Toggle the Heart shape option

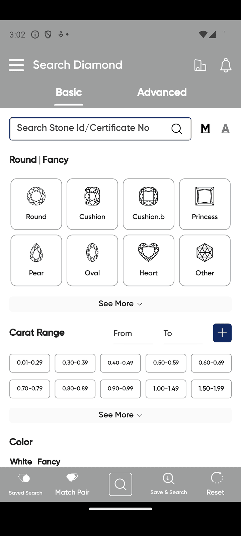149,260
